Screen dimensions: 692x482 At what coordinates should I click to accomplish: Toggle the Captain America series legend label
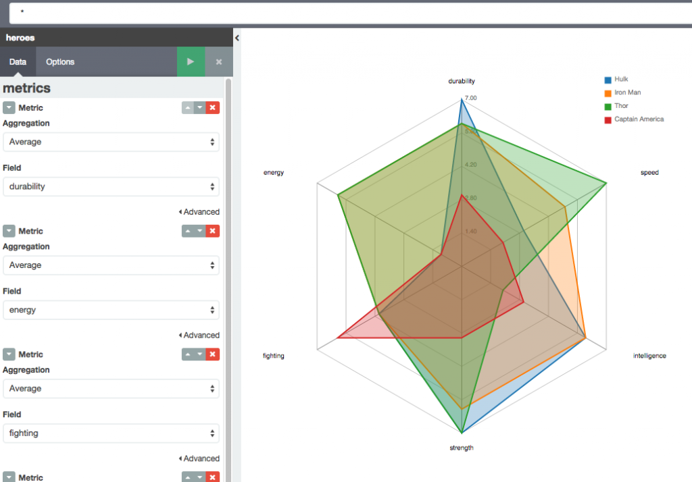click(639, 119)
